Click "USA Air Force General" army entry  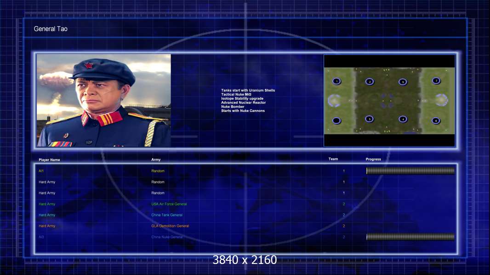click(x=169, y=204)
